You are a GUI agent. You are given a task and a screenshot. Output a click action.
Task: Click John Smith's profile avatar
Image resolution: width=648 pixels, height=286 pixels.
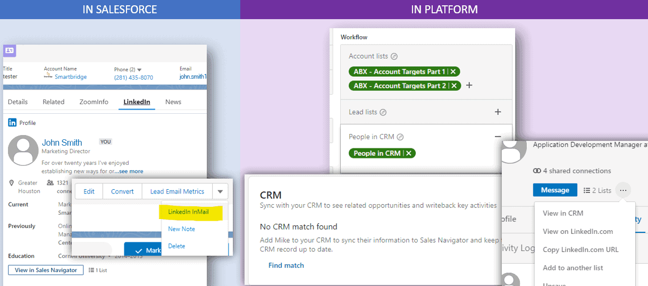[x=23, y=150]
